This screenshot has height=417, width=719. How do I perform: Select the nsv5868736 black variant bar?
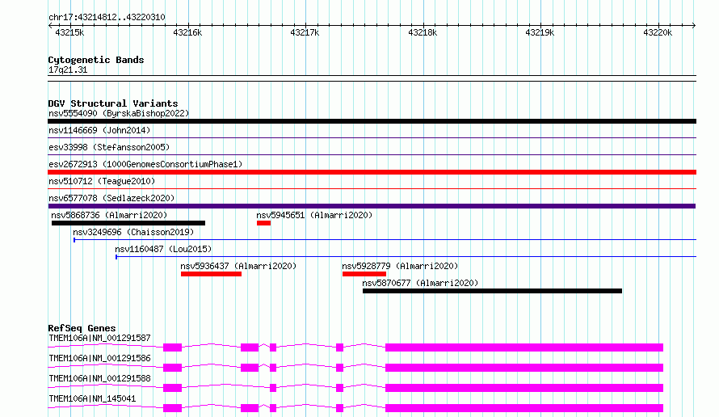(128, 223)
